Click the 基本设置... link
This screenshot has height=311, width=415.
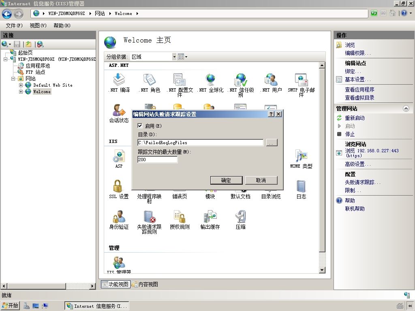click(358, 79)
